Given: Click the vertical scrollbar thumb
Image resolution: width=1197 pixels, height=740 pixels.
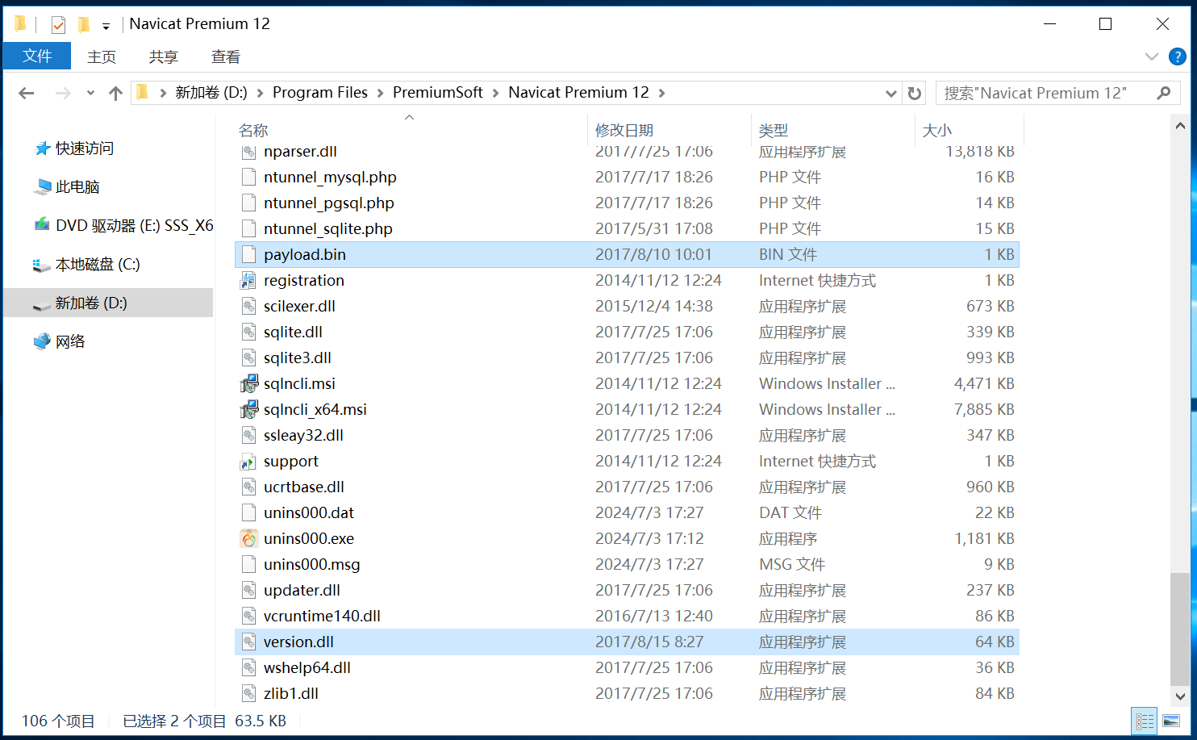Looking at the screenshot, I should coord(1180,629).
